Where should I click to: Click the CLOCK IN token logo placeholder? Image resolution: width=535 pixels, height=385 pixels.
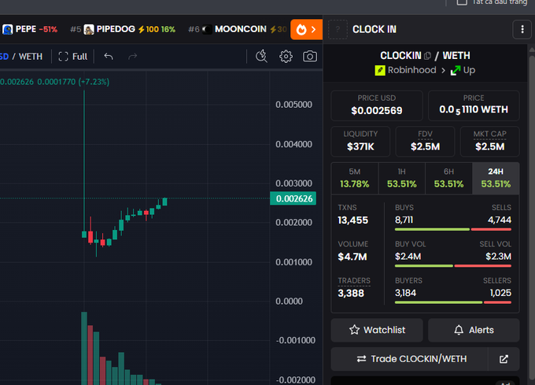pyautogui.click(x=338, y=30)
